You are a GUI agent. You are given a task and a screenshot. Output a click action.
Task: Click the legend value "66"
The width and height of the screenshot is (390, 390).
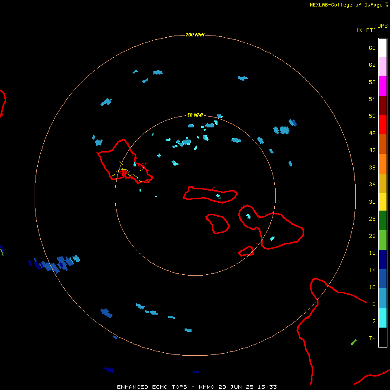coord(372,48)
